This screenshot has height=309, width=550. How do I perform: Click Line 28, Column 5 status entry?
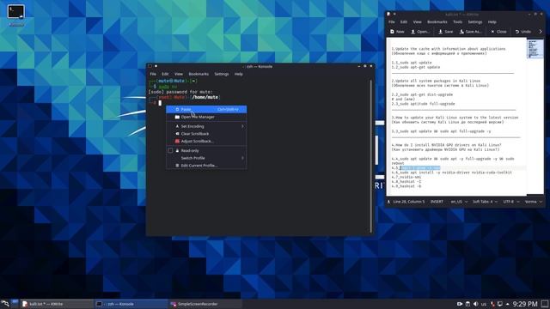point(409,202)
